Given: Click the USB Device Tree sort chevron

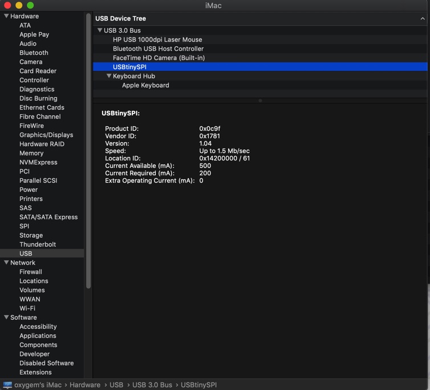Looking at the screenshot, I should coord(423,18).
